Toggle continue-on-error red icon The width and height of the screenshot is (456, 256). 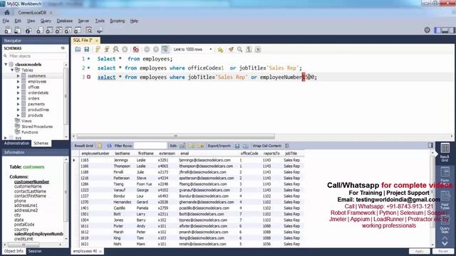click(x=135, y=49)
